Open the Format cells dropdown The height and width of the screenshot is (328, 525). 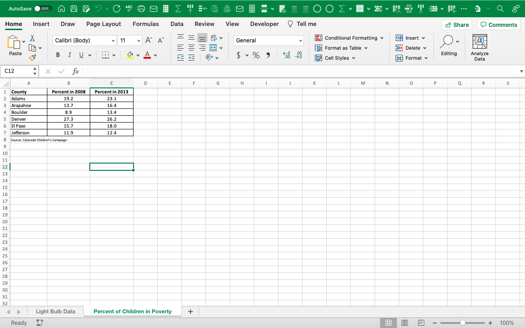pyautogui.click(x=412, y=58)
